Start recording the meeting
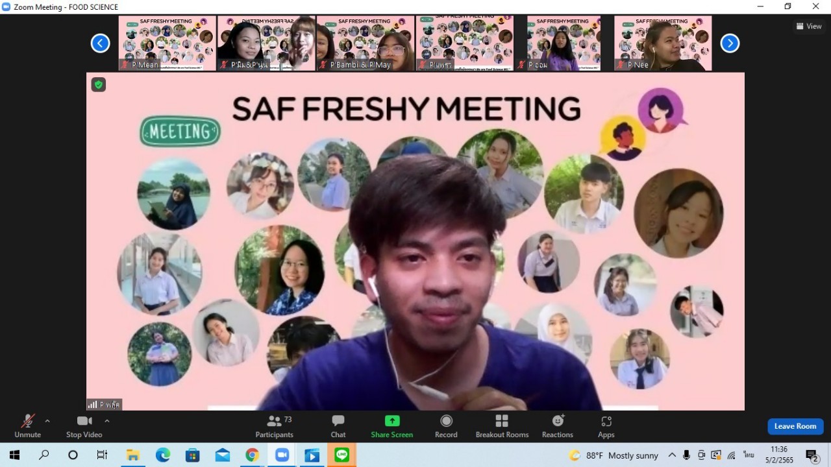 [x=446, y=426]
